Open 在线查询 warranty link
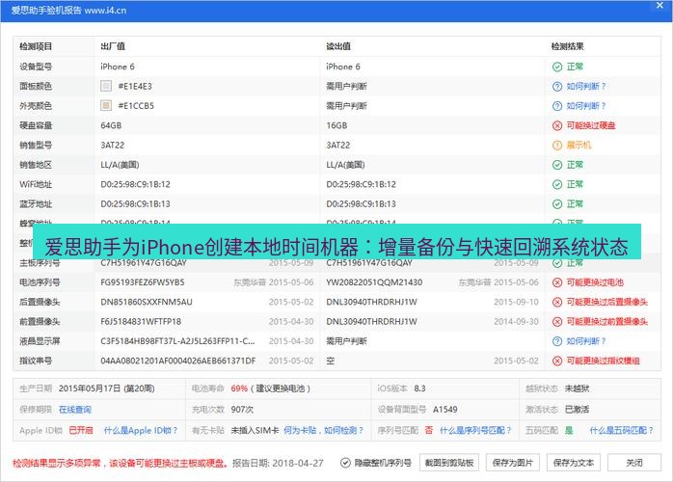 (x=75, y=410)
